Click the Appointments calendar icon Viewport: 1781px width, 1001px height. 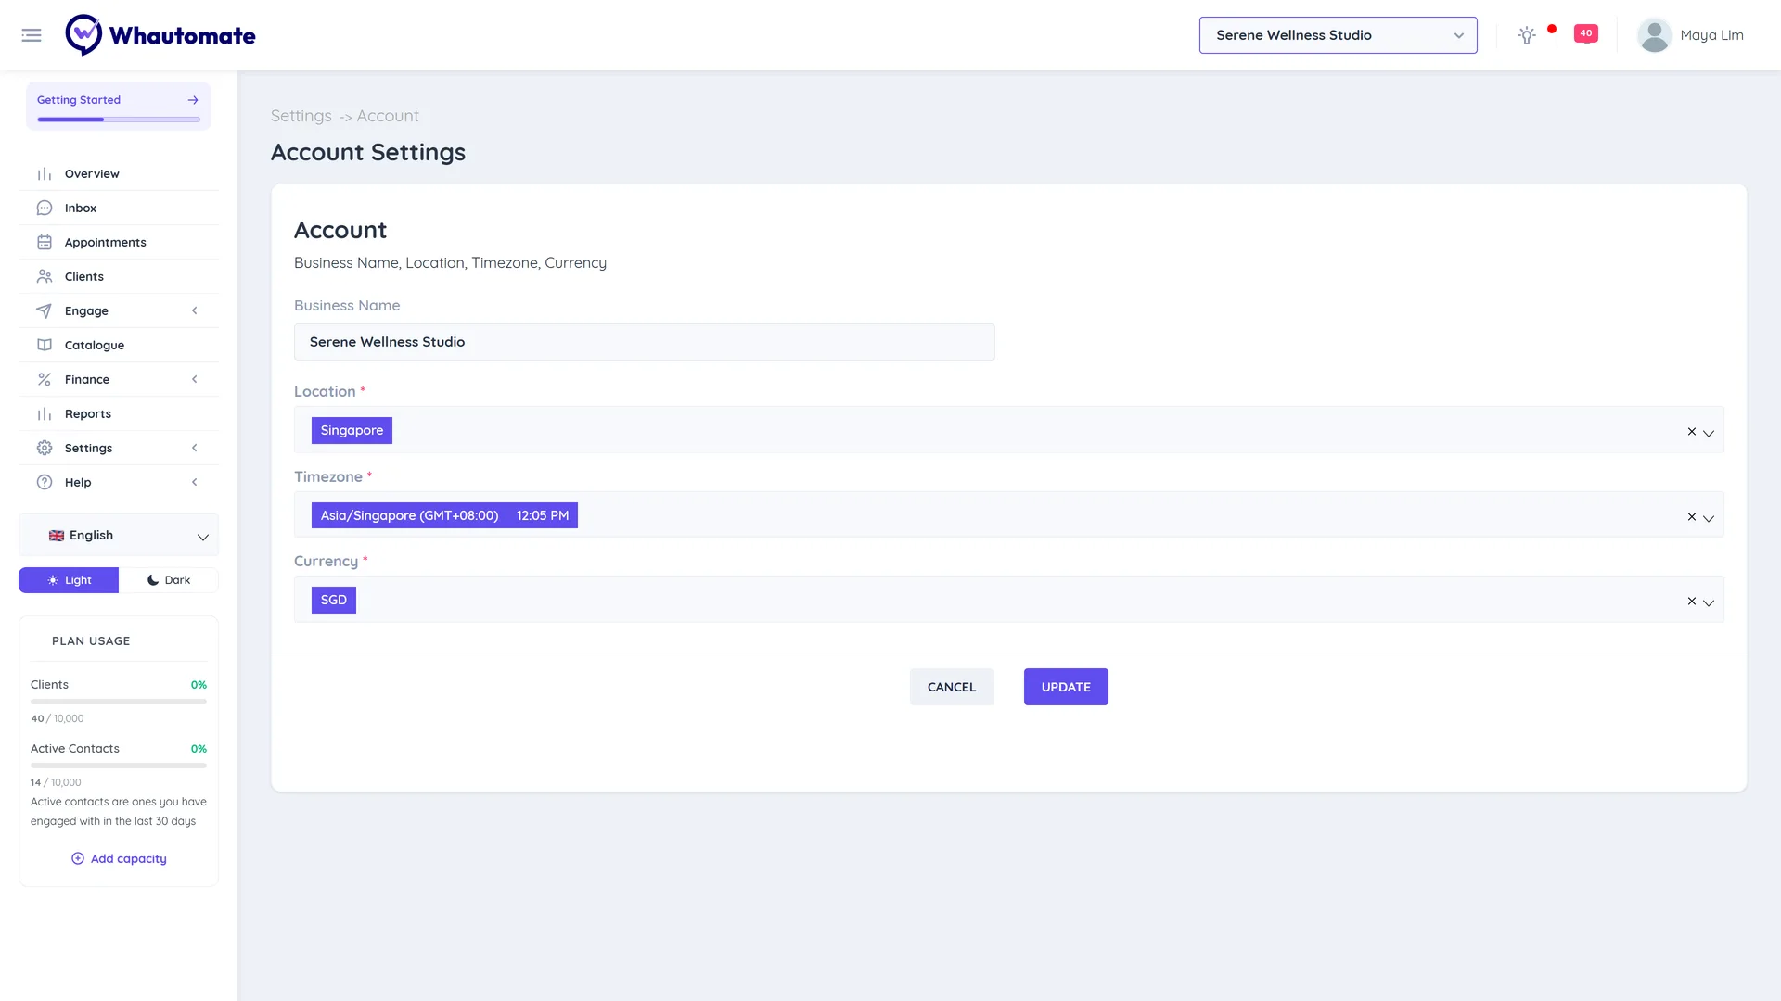point(45,242)
